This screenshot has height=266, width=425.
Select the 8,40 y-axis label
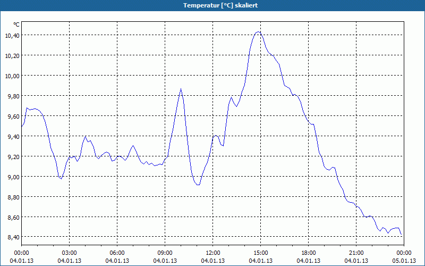coord(14,237)
